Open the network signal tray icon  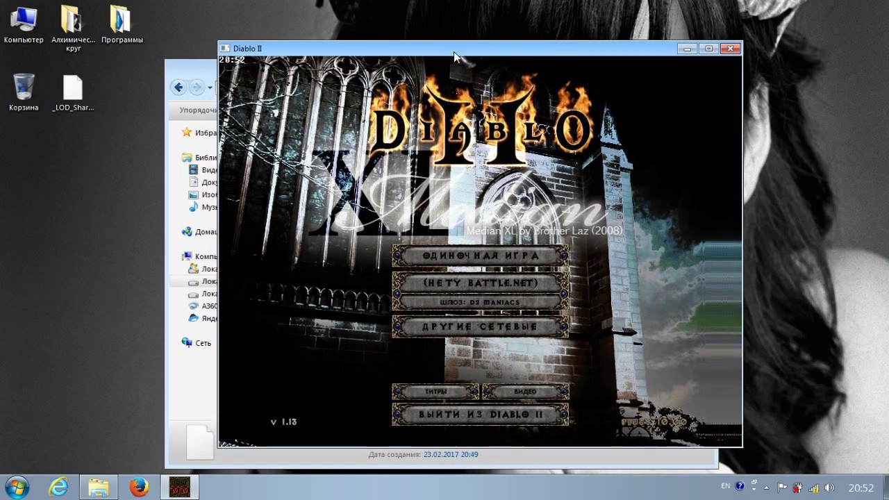coord(813,487)
